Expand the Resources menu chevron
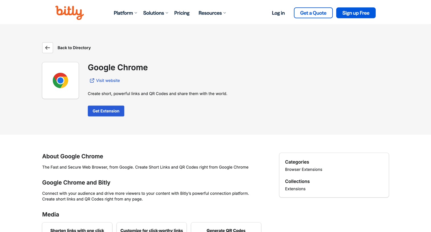Viewport: 431px width, 232px height. [225, 13]
